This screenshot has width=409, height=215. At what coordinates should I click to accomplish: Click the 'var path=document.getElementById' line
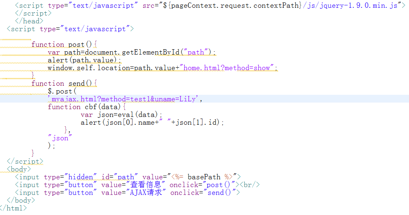pyautogui.click(x=132, y=52)
